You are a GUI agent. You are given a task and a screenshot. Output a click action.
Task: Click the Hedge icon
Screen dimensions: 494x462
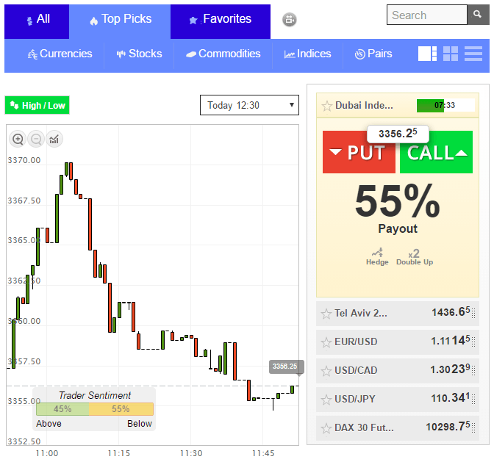pos(377,257)
